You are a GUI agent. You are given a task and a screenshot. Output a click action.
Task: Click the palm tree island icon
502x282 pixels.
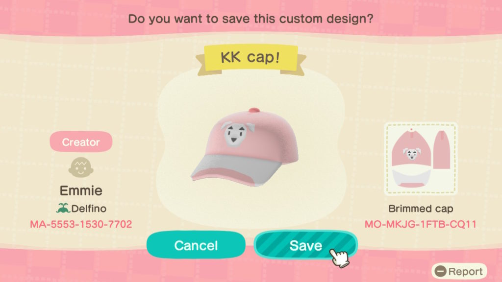(63, 208)
